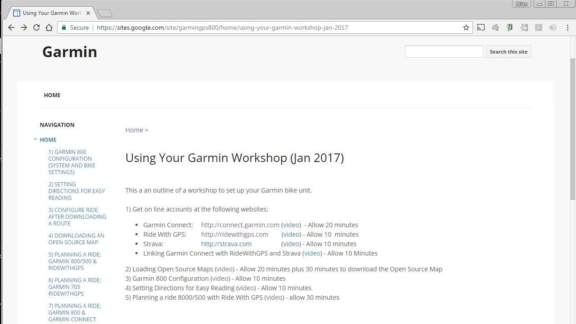Screen dimensions: 576x324
Task: Select the Using Your Garmin Workshop tab
Action: 49,13
